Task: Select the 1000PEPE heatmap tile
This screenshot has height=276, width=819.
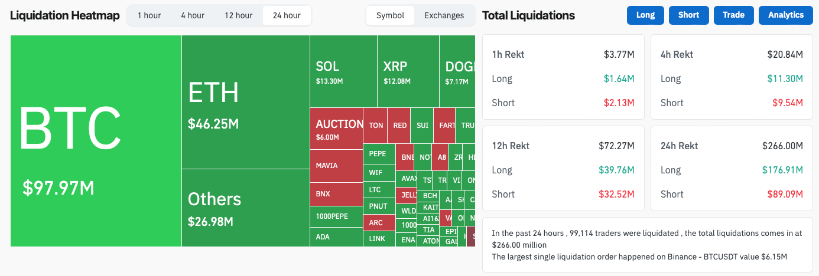Action: 336,216
